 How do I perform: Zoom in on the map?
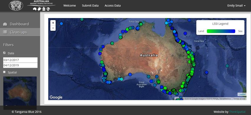point(53,23)
